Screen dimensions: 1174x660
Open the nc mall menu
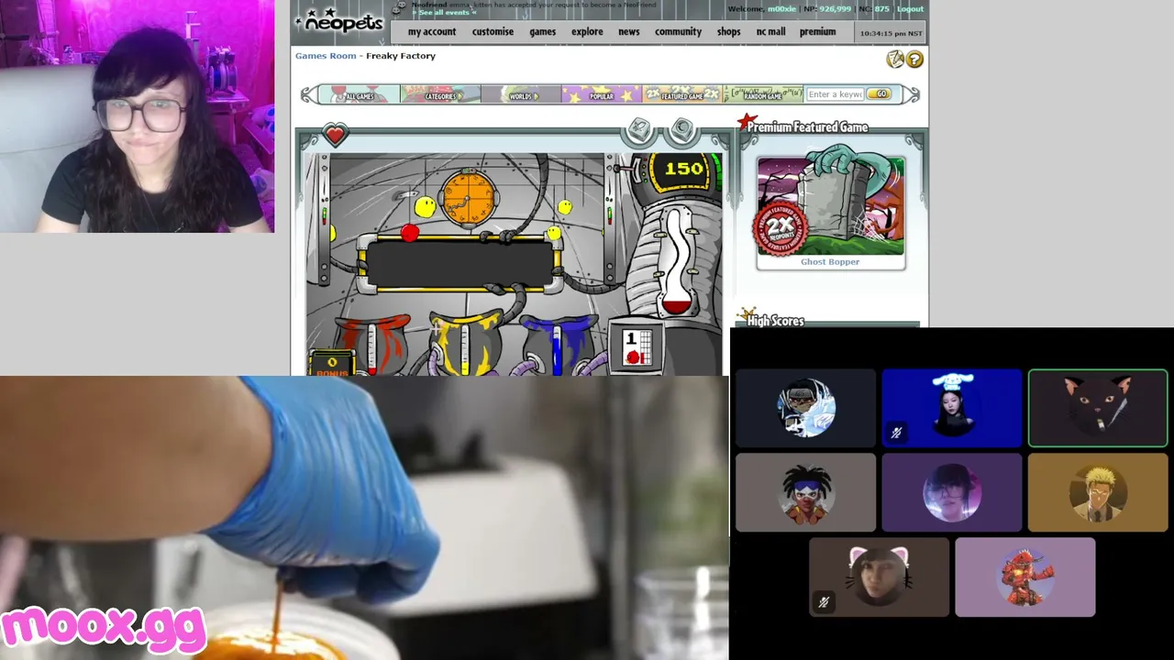770,31
